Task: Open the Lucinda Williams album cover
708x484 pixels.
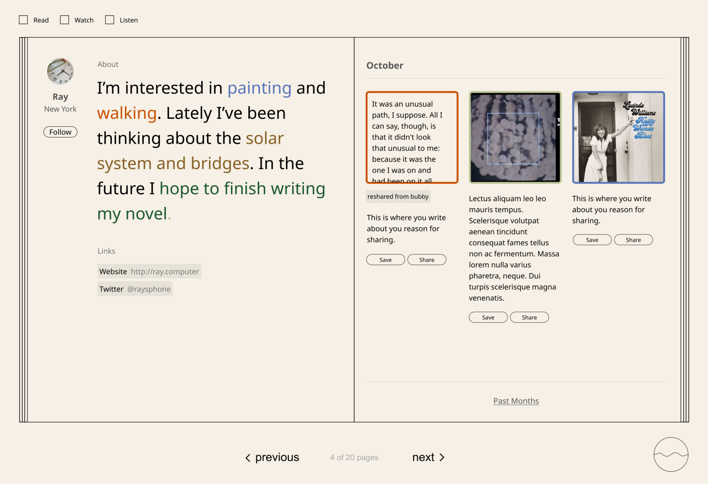Action: (618, 137)
